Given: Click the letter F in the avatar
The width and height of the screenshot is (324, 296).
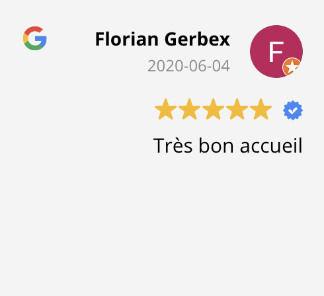Looking at the screenshot, I should (x=276, y=52).
